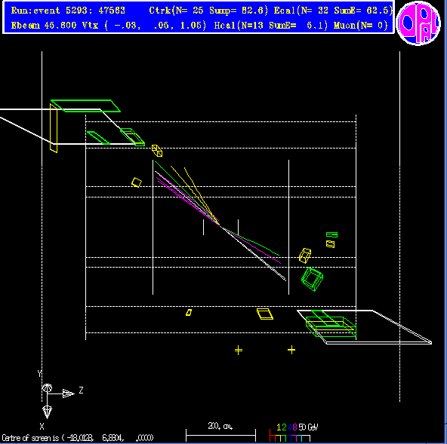Viewport: 447px width, 444px height.
Task: Click the small green slab above yellow block
Action: pyautogui.click(x=331, y=234)
